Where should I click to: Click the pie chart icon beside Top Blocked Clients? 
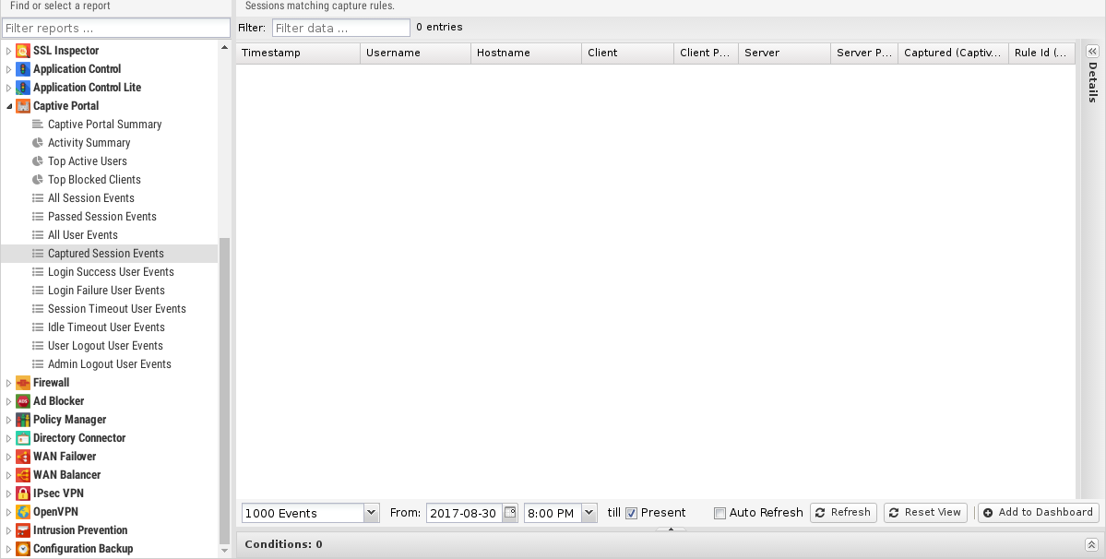click(x=38, y=179)
